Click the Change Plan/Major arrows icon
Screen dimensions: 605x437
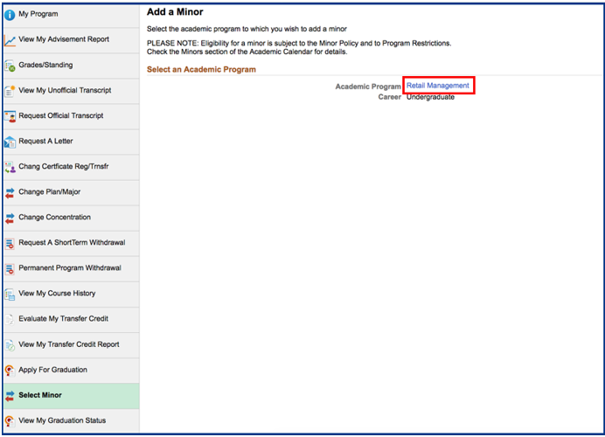pos(10,192)
